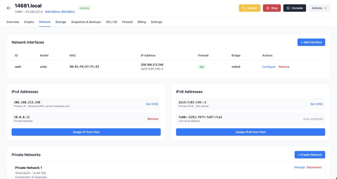Click the stop icon in the Stop button
Viewport: 337px width, 179px height.
coord(268,8)
